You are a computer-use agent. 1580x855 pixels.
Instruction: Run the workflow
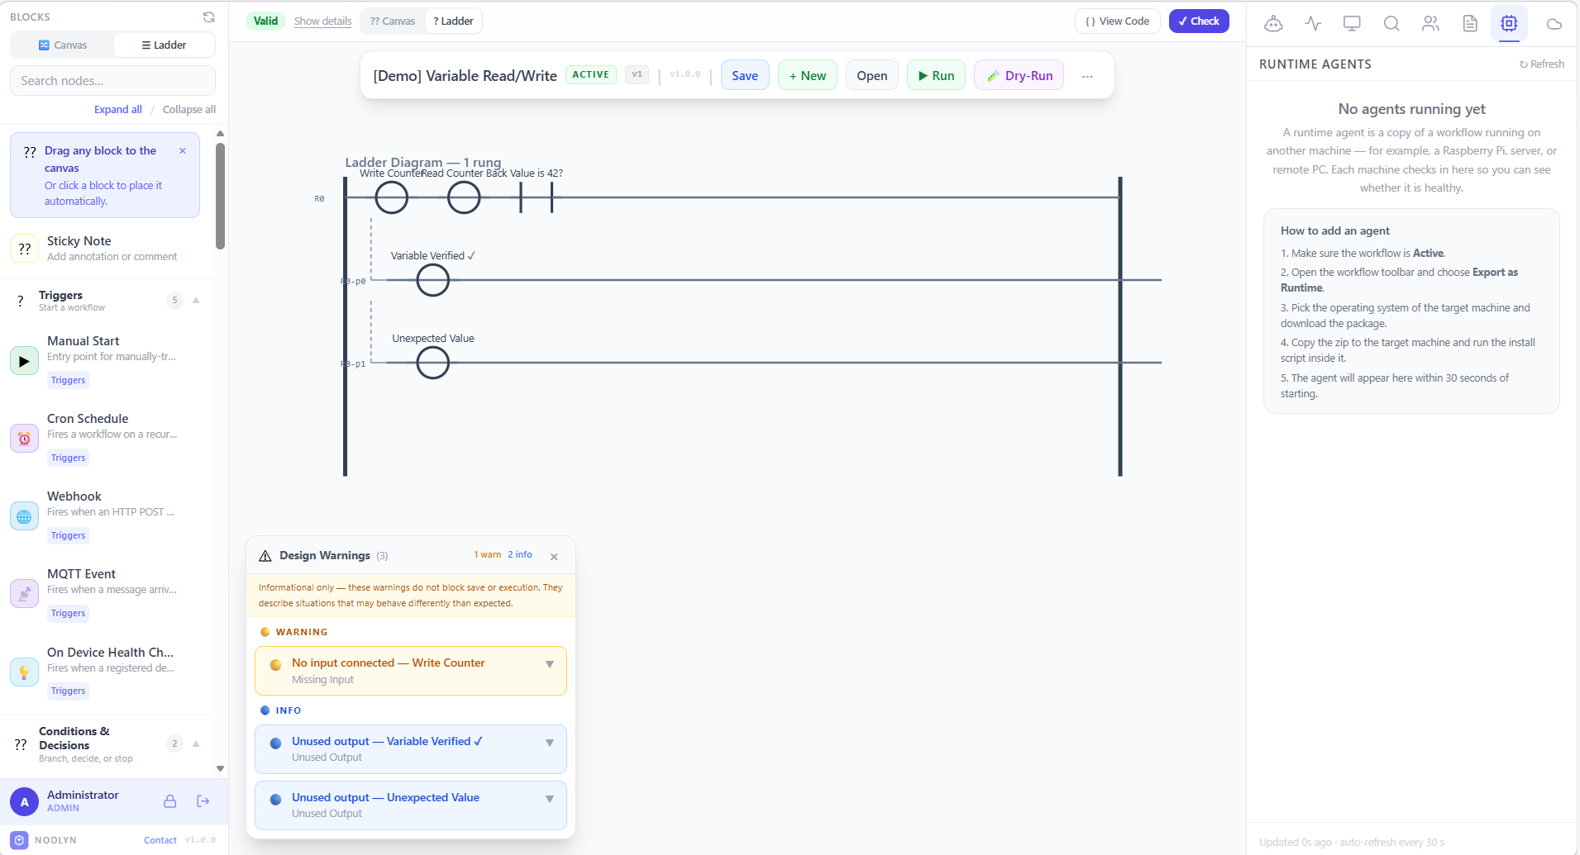tap(936, 75)
